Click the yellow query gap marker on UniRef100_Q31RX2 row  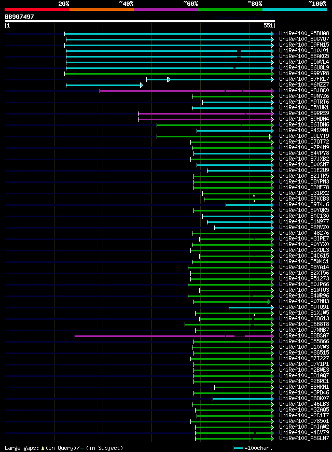[x=254, y=195]
